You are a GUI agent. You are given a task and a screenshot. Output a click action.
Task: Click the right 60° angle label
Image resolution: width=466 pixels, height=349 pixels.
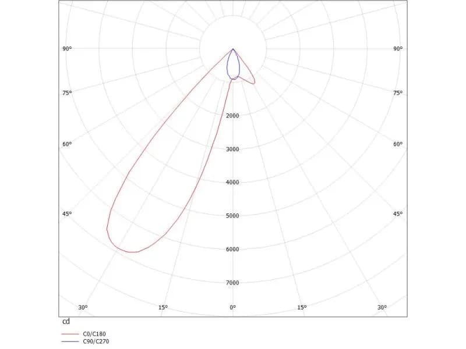coord(398,144)
